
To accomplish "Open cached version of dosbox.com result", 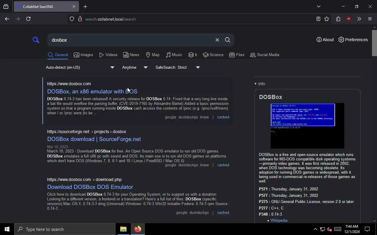I will point(223,117).
